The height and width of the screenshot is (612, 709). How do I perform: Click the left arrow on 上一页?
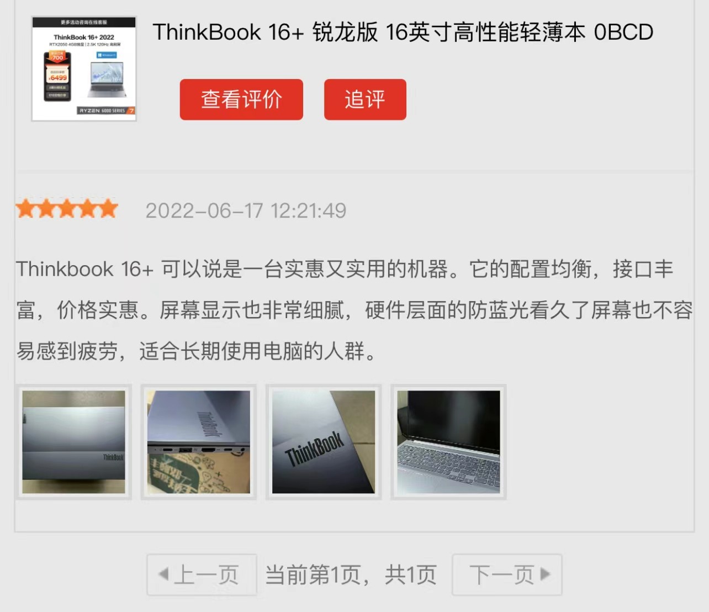(x=163, y=574)
